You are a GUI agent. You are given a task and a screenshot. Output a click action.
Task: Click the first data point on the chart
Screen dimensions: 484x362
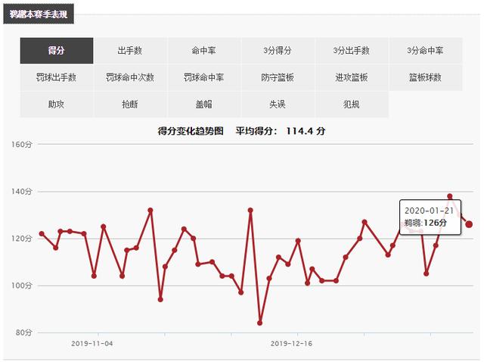[x=42, y=234]
